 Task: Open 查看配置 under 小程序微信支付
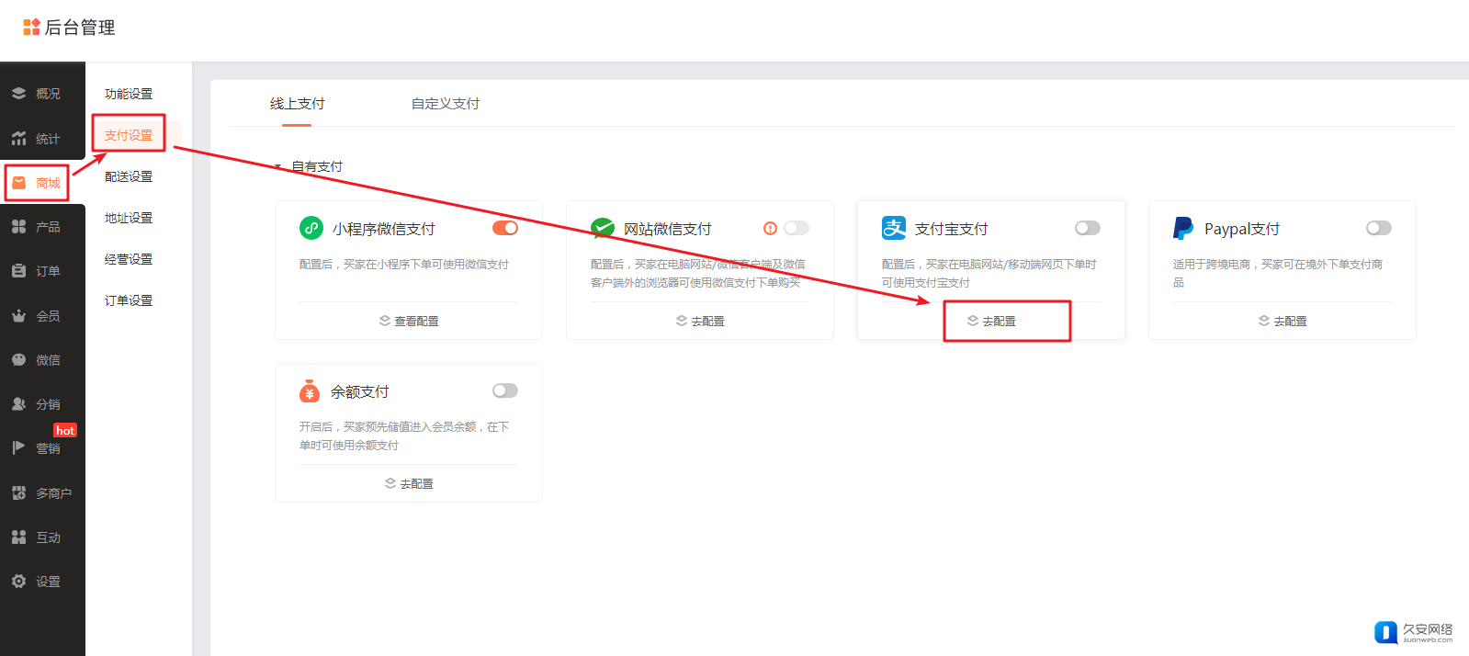click(409, 321)
